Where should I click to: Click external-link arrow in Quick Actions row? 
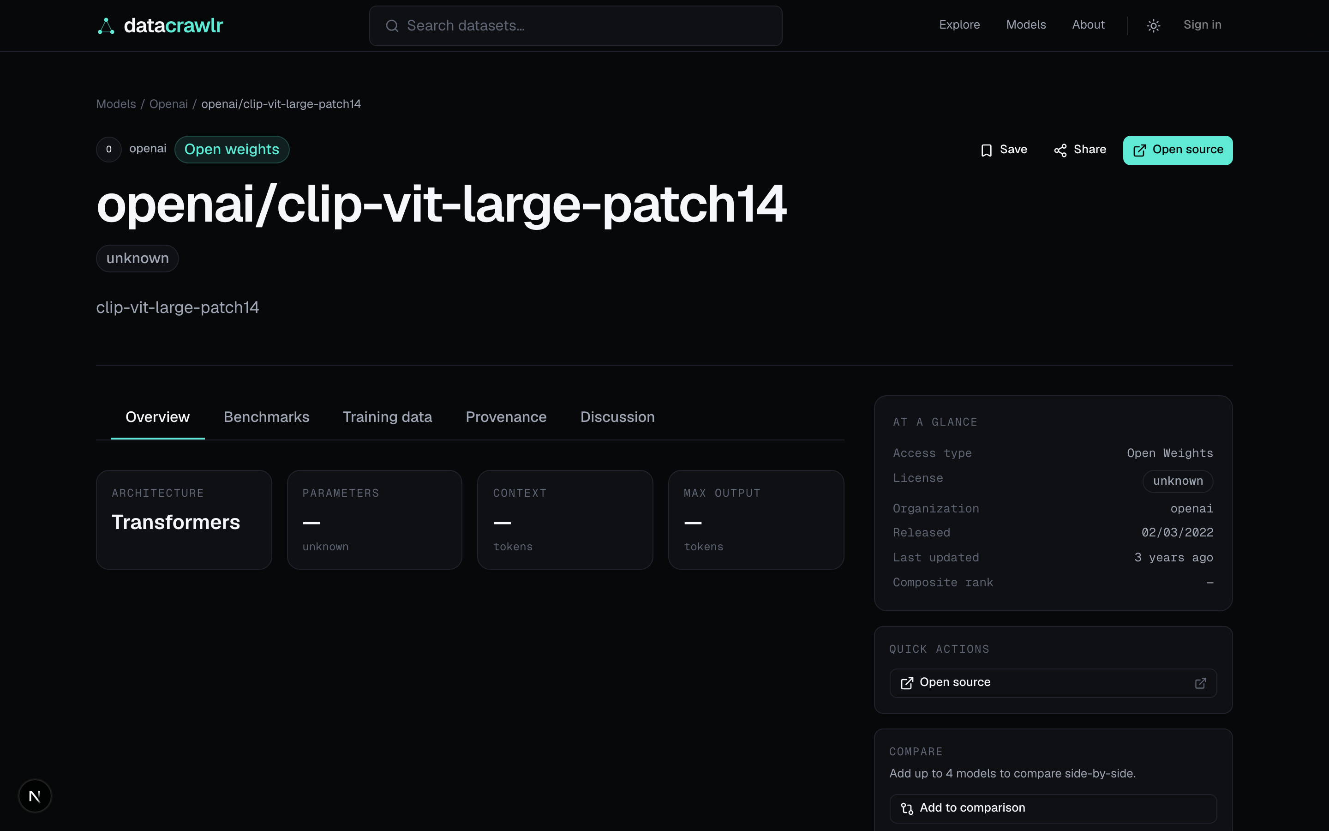tap(1201, 683)
